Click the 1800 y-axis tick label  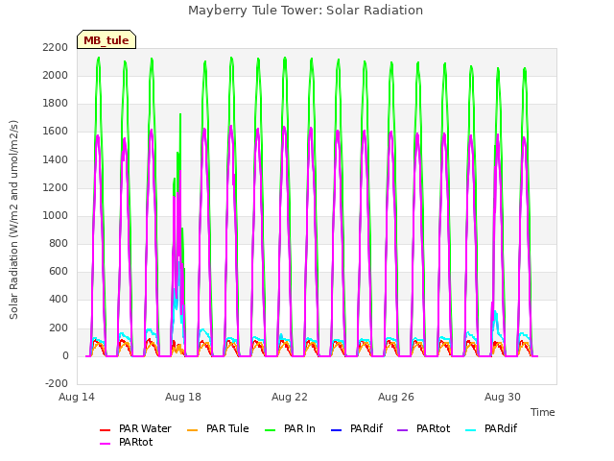click(x=56, y=103)
